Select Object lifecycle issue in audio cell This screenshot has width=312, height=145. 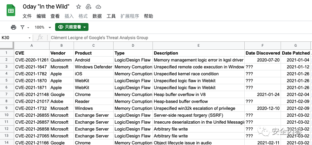click(198, 143)
